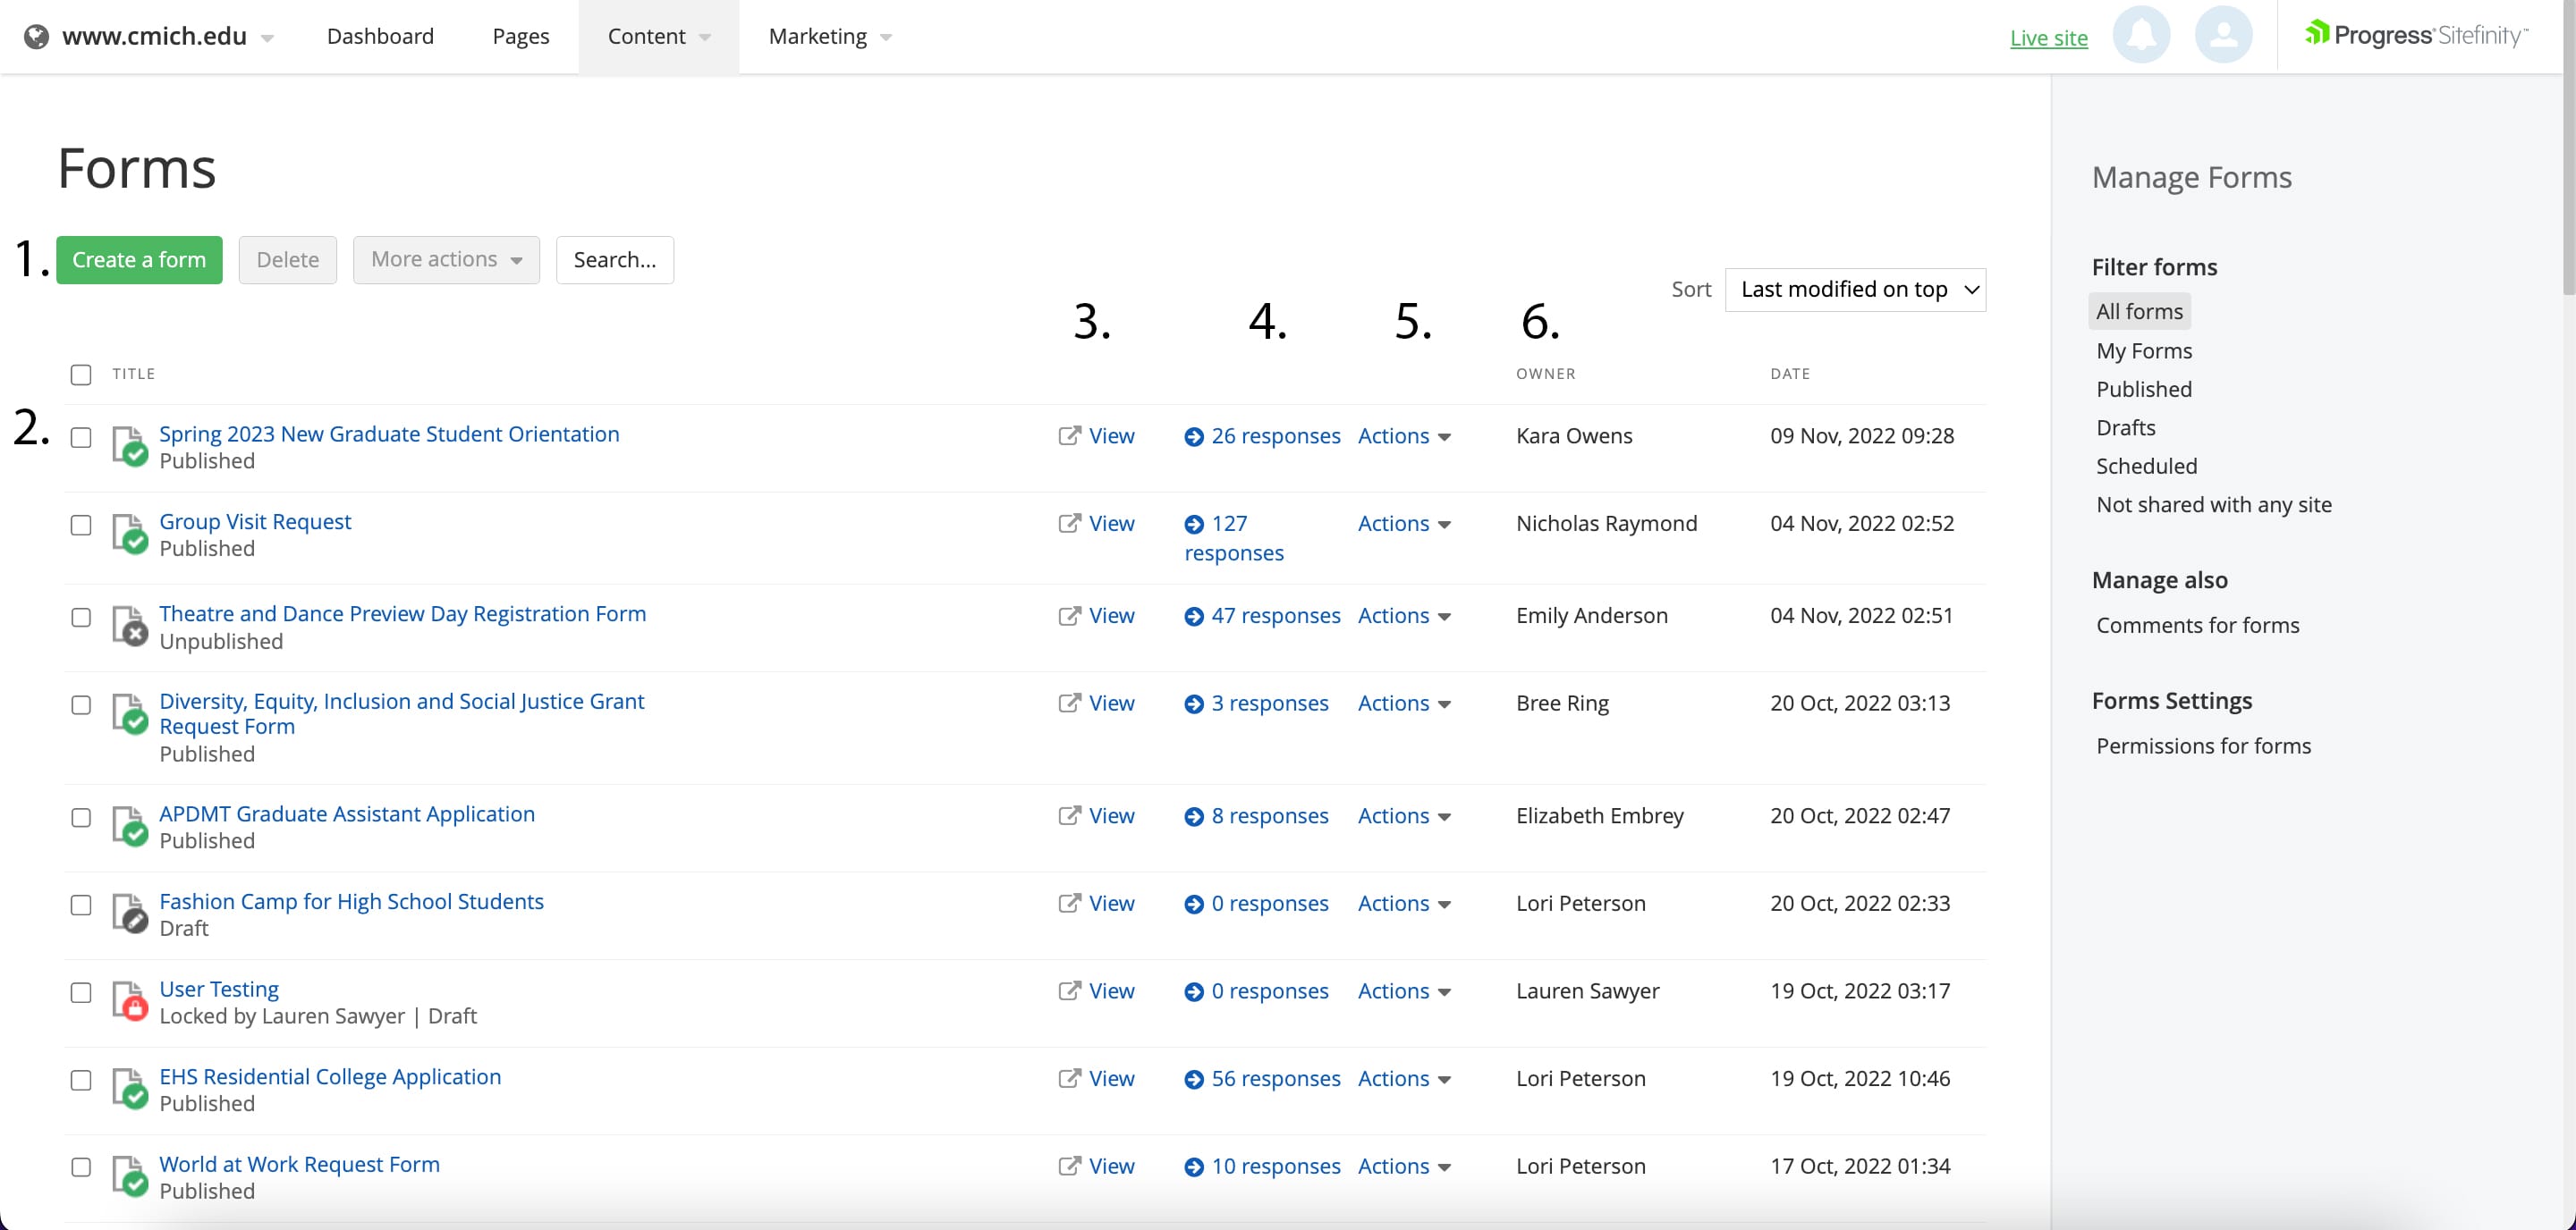Open the Sort dropdown Last modified on top
The width and height of the screenshot is (2576, 1230).
pos(1854,290)
